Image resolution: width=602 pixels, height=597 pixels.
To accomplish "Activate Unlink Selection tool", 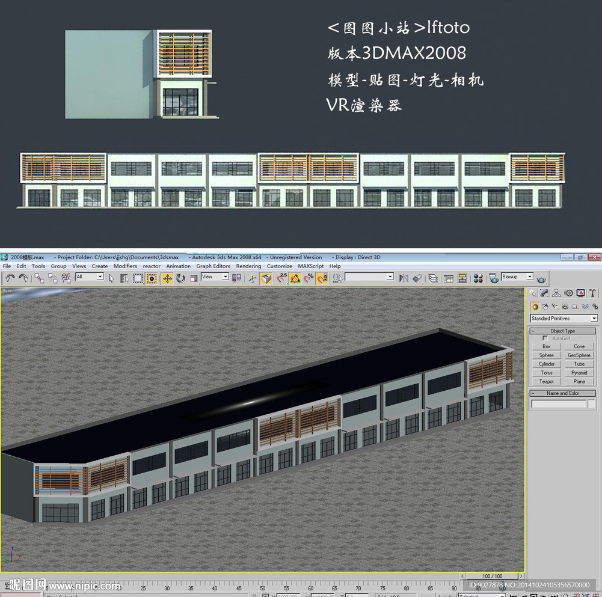I will tap(52, 278).
